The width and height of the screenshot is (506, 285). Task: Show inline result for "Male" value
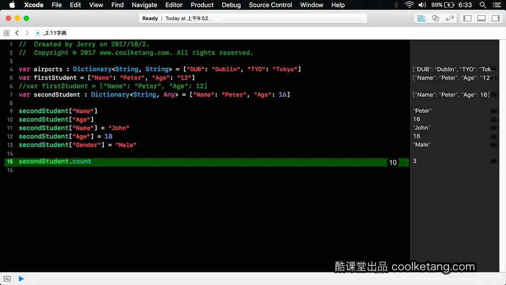(x=494, y=145)
